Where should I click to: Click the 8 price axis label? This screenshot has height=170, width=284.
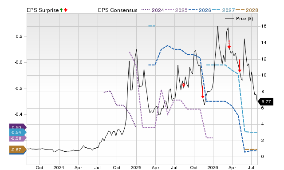(262, 92)
